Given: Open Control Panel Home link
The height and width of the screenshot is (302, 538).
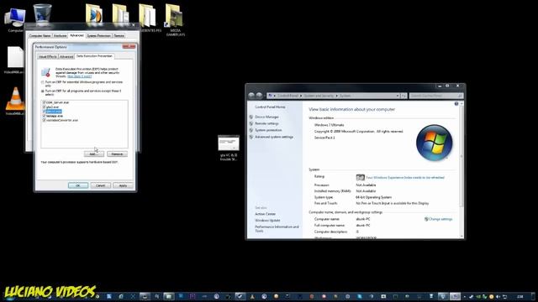Looking at the screenshot, I should click(x=270, y=107).
